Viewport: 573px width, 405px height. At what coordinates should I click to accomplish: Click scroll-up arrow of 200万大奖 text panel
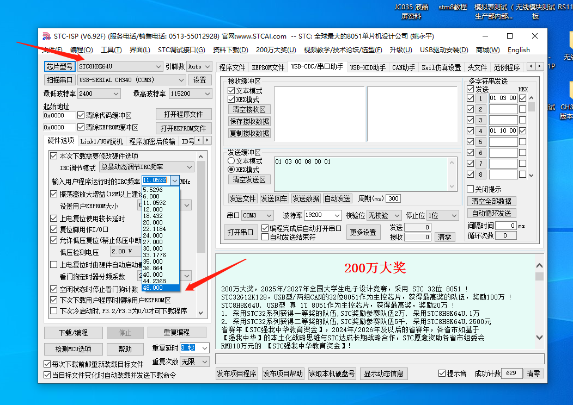(539, 266)
